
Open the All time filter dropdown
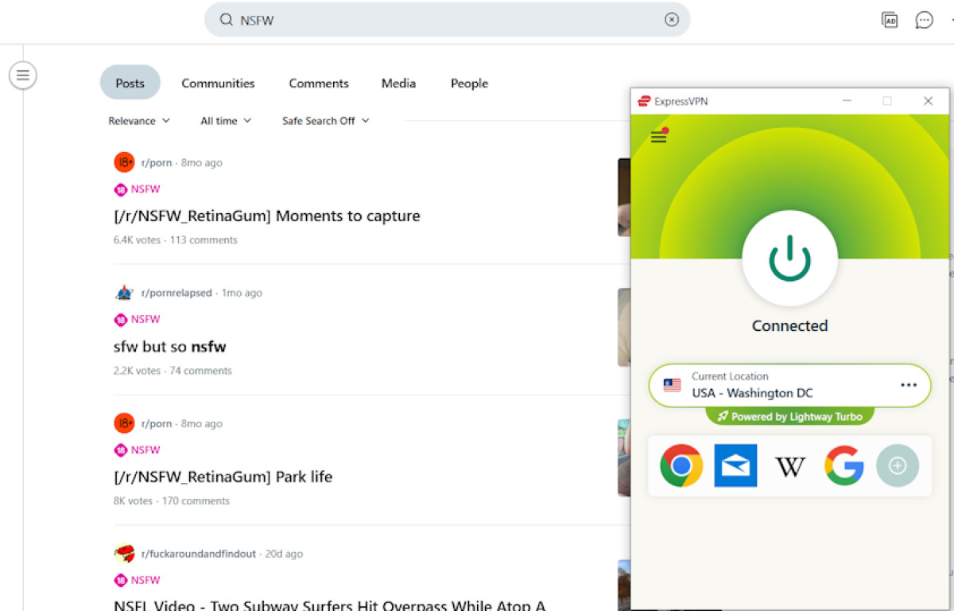point(226,121)
